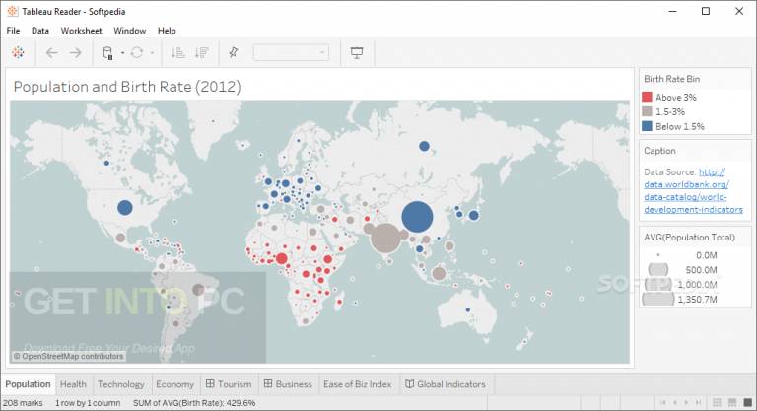Click the '1 row by 1 column' status text
The height and width of the screenshot is (411, 757).
(88, 403)
